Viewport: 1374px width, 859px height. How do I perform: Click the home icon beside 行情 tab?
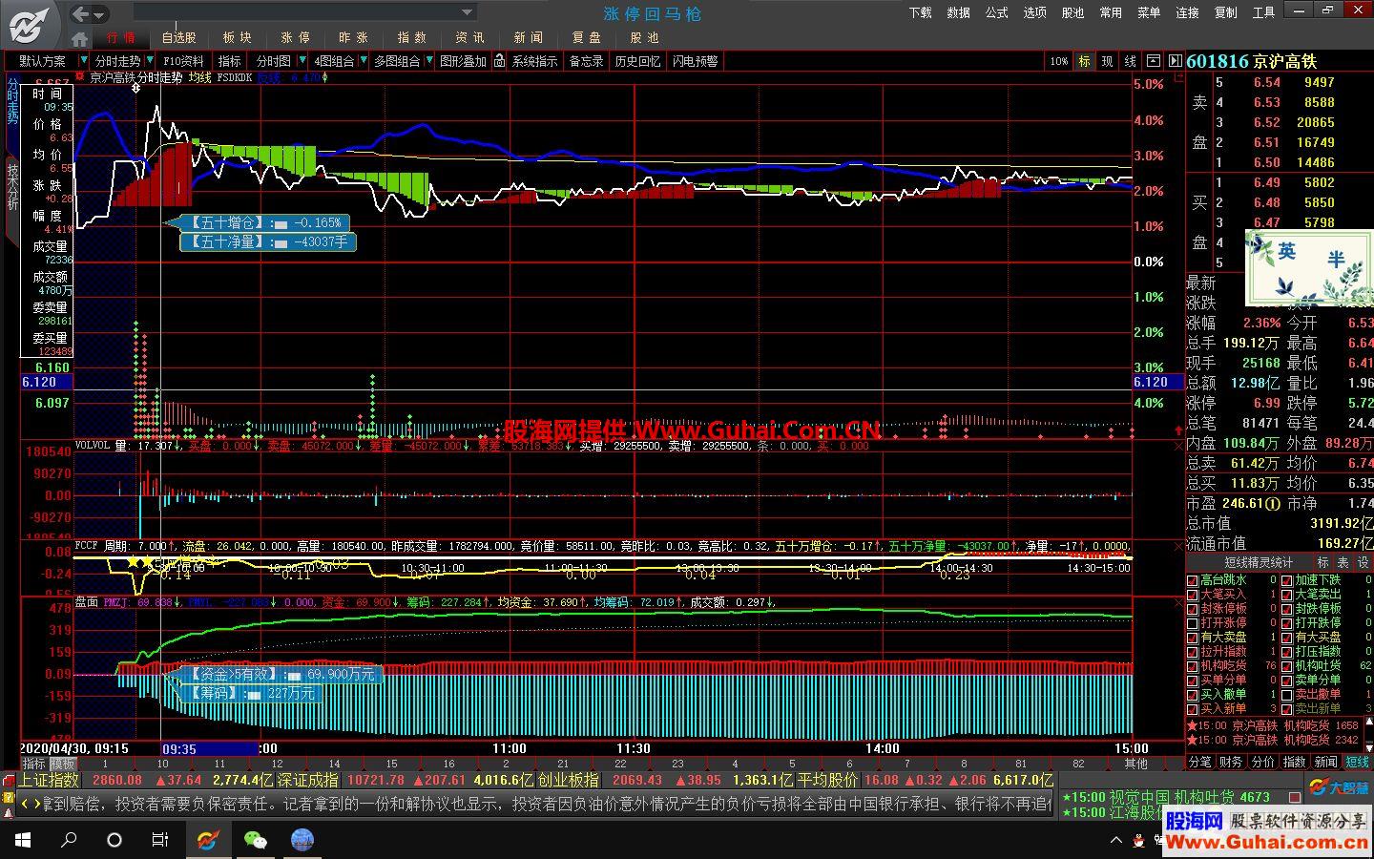[x=80, y=38]
